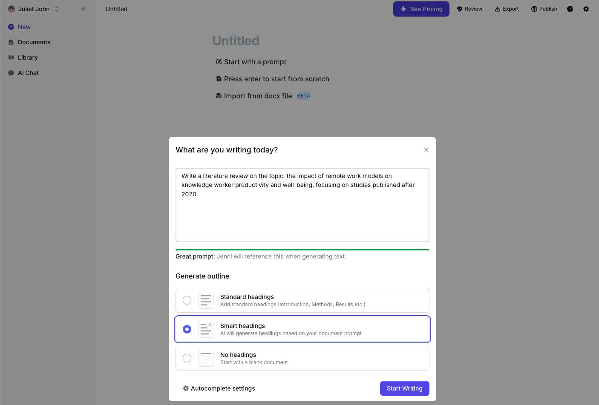Open the See Pricing page

[421, 9]
